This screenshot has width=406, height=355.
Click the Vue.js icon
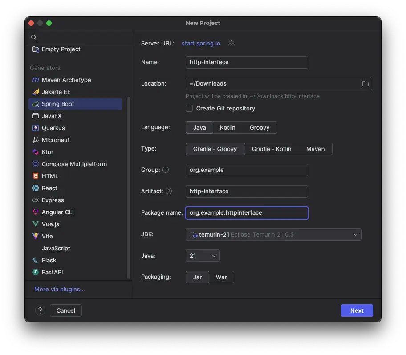pyautogui.click(x=36, y=224)
